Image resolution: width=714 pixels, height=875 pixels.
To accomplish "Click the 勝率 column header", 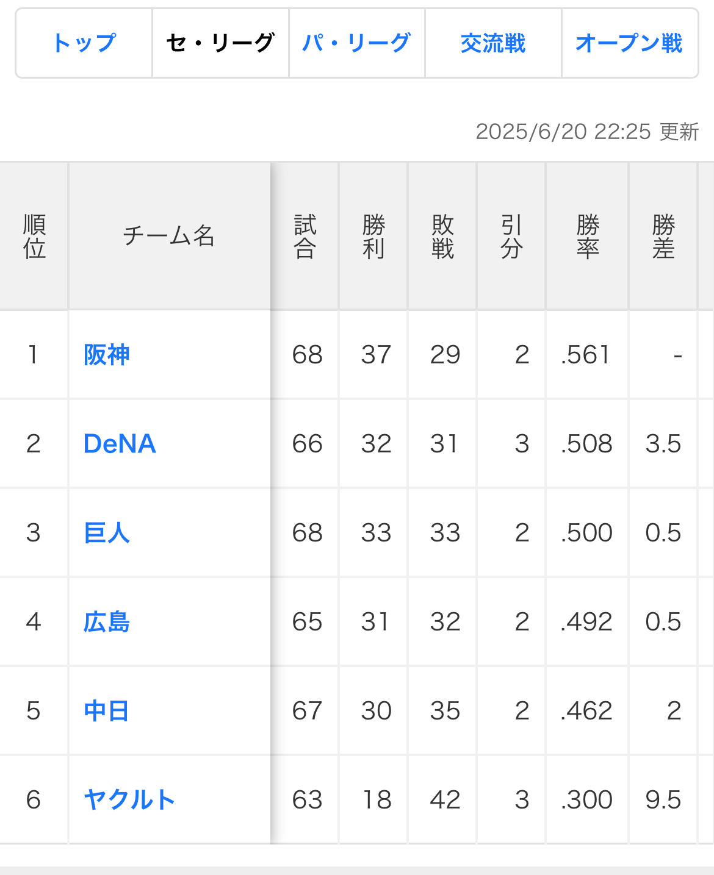I will pyautogui.click(x=587, y=237).
